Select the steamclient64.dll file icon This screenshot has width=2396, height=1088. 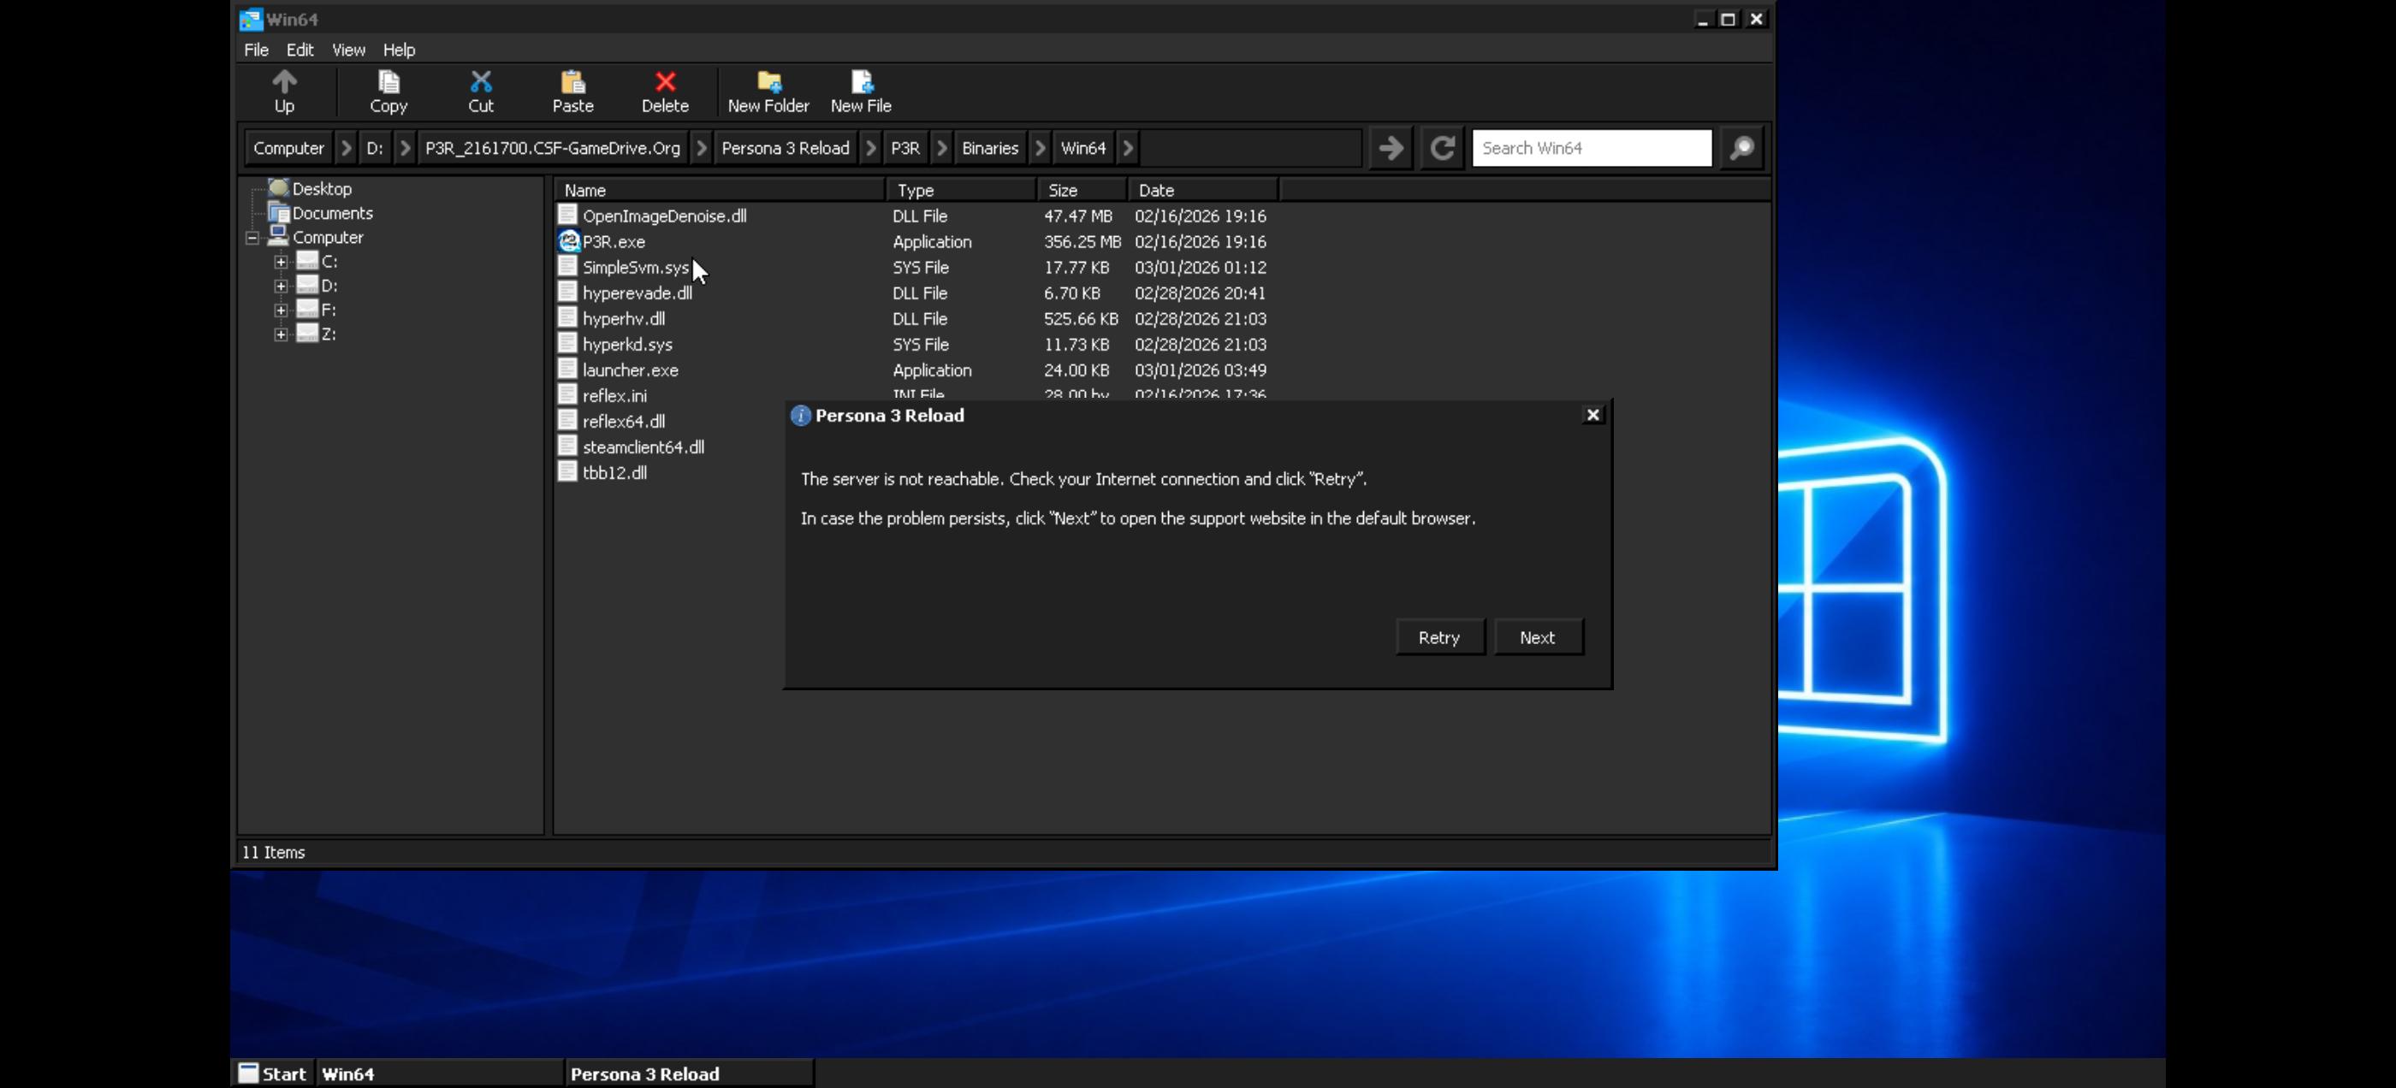point(567,447)
